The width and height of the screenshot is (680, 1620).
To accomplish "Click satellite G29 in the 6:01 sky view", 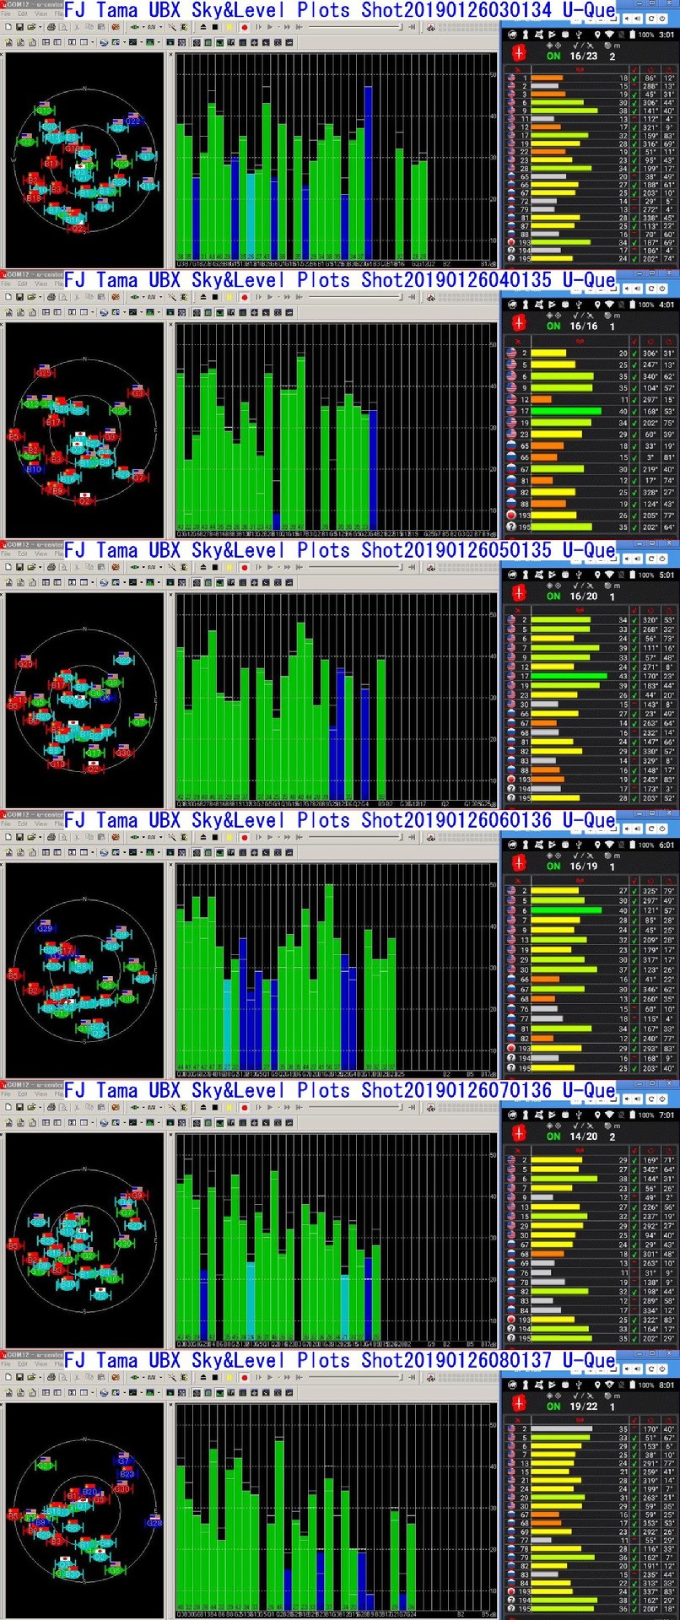I will point(45,928).
